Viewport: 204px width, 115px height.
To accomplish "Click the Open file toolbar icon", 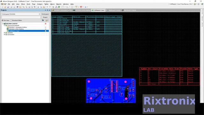I will click(x=5, y=7).
